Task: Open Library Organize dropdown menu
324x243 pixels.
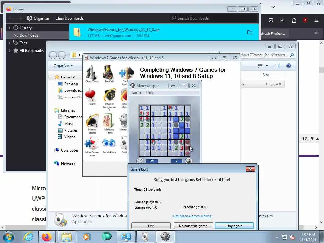Action: (x=39, y=18)
